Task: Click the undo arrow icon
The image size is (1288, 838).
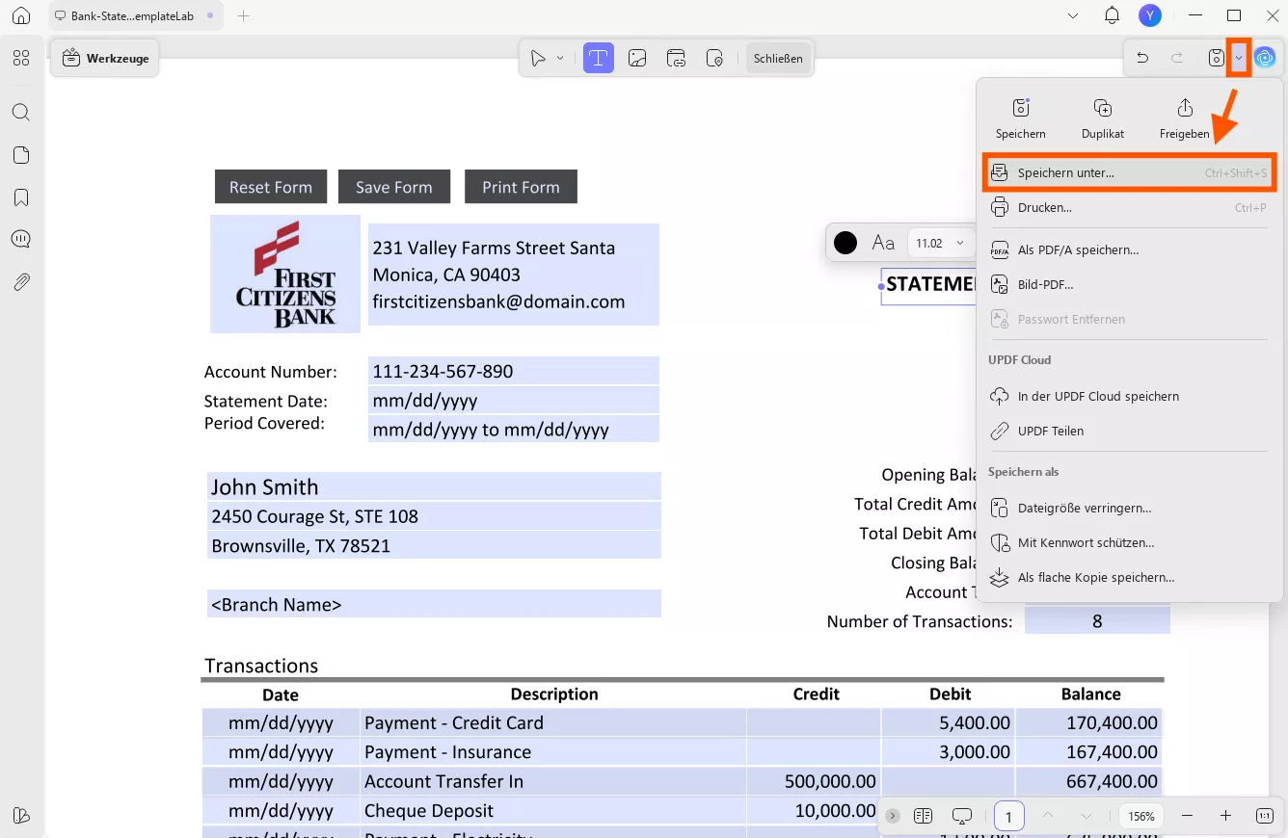Action: (1142, 59)
